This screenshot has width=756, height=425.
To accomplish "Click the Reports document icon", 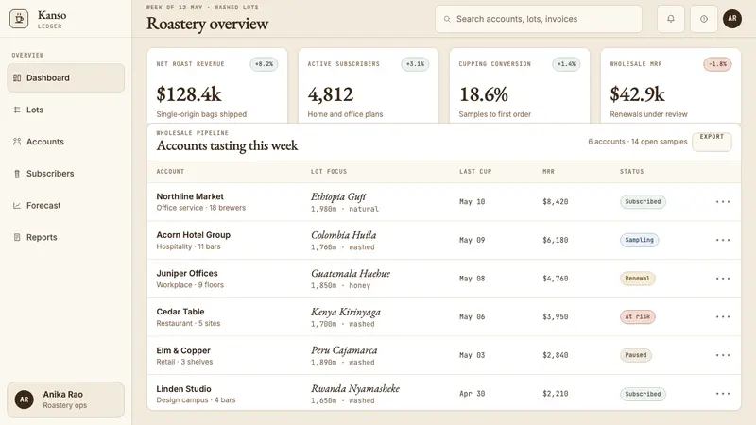I will tap(17, 237).
